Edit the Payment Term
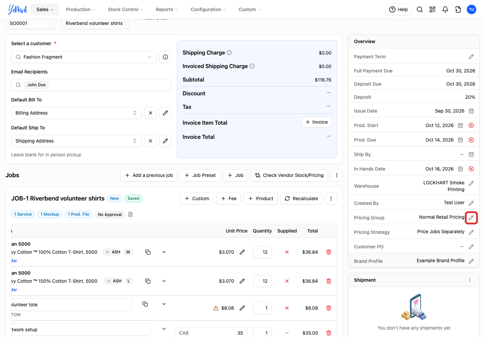The image size is (485, 337). click(x=471, y=57)
